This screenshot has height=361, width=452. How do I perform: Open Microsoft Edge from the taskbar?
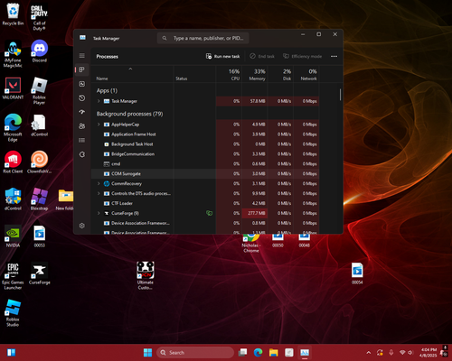pyautogui.click(x=258, y=353)
